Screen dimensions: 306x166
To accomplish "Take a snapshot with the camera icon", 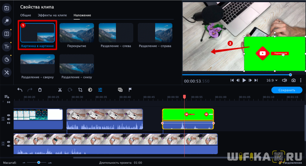I will pyautogui.click(x=294, y=80).
